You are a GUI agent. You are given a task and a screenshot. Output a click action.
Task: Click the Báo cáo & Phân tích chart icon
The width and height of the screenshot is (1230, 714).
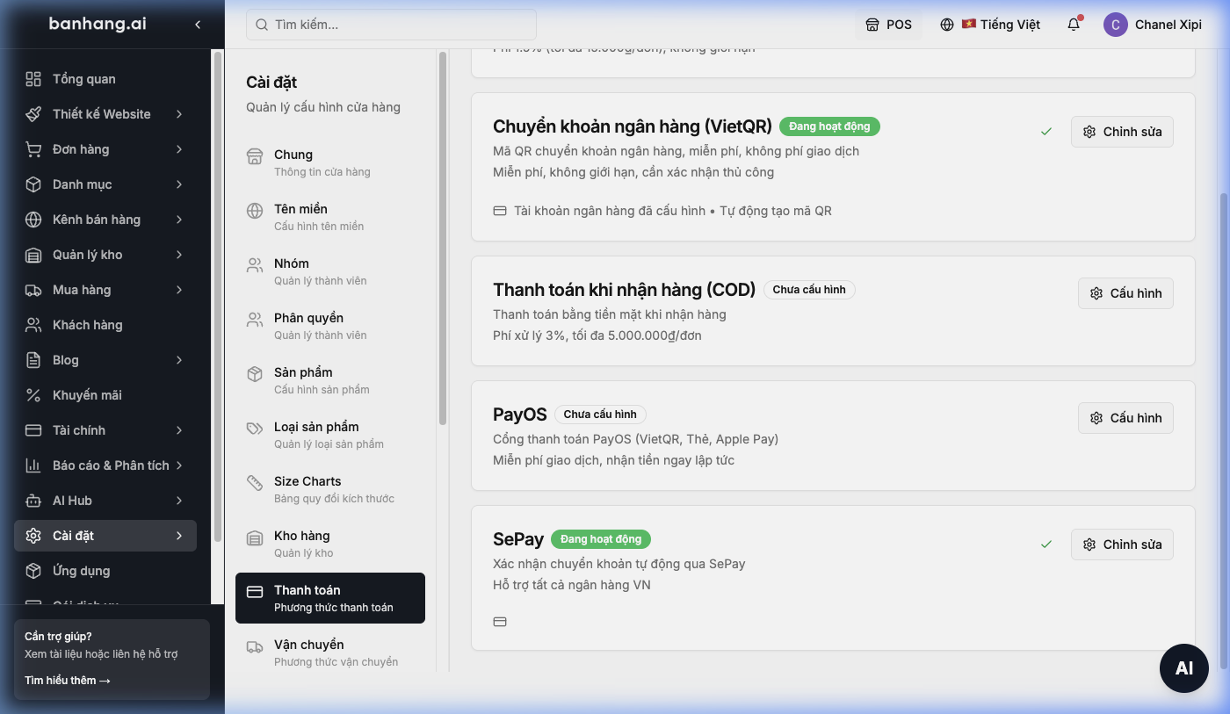[x=33, y=465]
